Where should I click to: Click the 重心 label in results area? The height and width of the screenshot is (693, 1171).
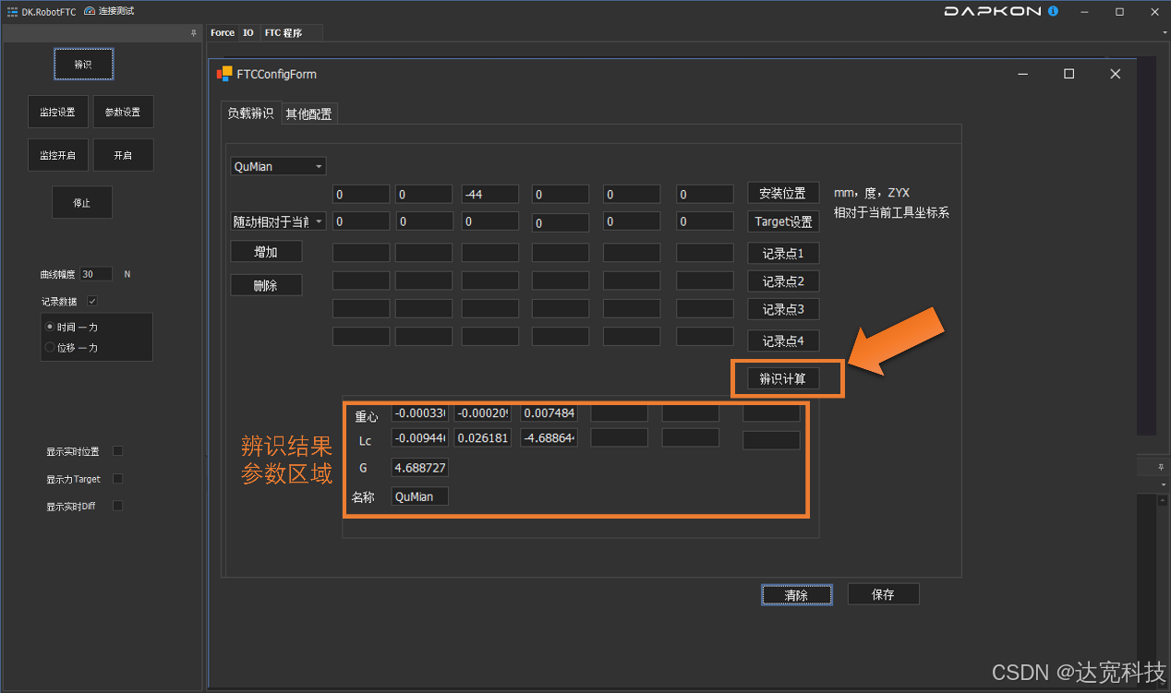pos(367,417)
